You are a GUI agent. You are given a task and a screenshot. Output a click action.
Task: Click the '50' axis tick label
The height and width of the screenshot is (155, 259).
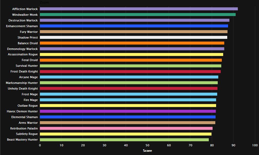(x=147, y=145)
